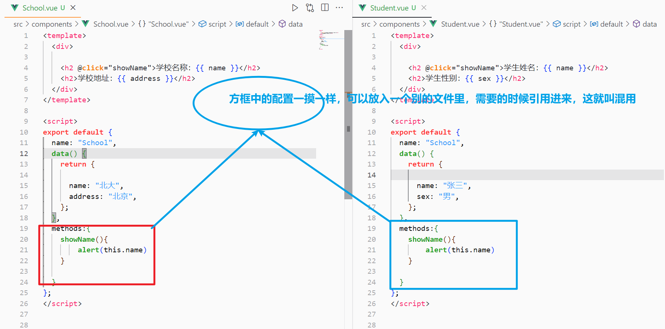Open src breadcrumb in School.vue editor
The image size is (665, 329).
pyautogui.click(x=18, y=24)
